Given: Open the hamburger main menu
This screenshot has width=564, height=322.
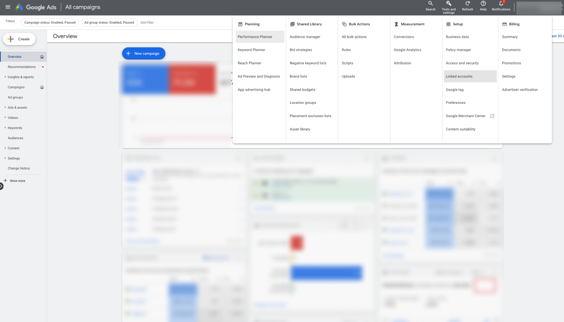Looking at the screenshot, I should 8,7.
